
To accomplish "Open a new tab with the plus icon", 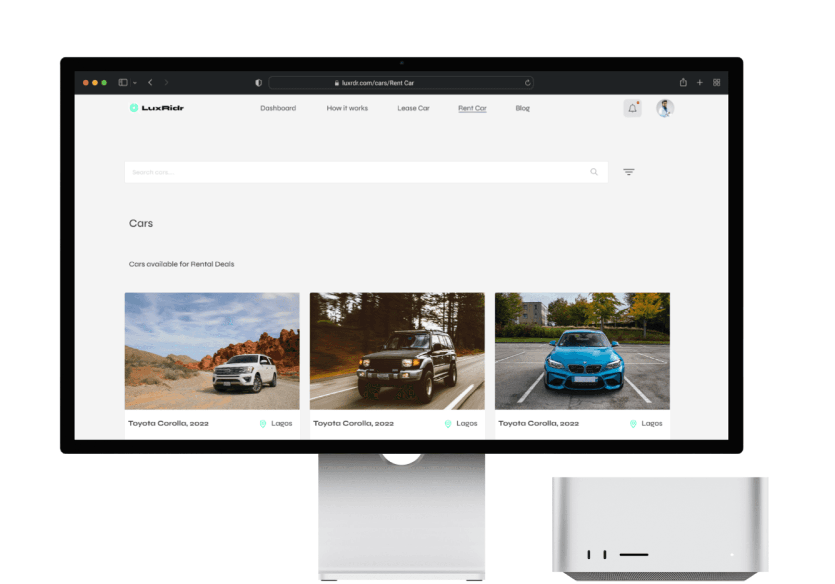I will click(x=700, y=82).
